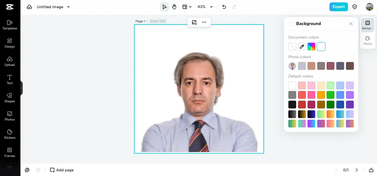The width and height of the screenshot is (377, 176).
Task: Select the Resize tab in right rail
Action: pos(368,40)
